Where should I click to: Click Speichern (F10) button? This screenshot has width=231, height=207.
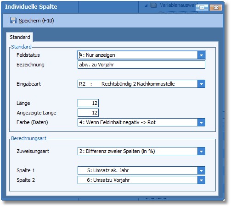coord(32,21)
